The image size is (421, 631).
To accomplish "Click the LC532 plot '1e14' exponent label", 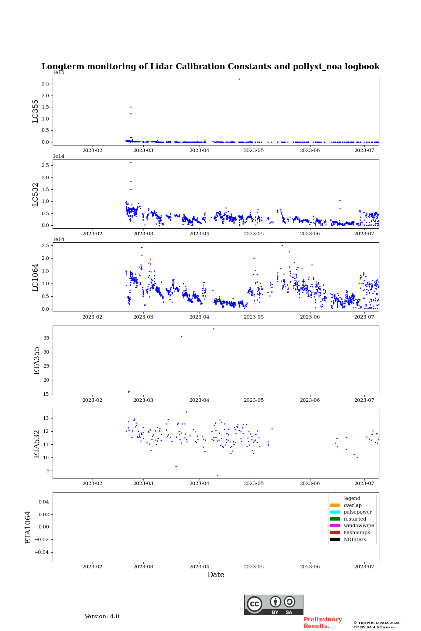I will [59, 156].
